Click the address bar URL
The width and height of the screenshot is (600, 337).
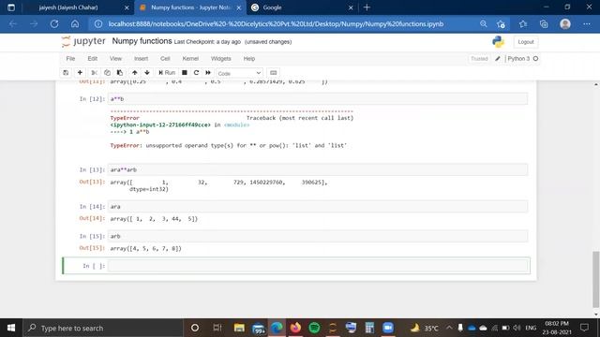pyautogui.click(x=276, y=23)
